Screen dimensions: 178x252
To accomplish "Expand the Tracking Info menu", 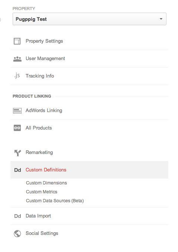I will pyautogui.click(x=89, y=76).
